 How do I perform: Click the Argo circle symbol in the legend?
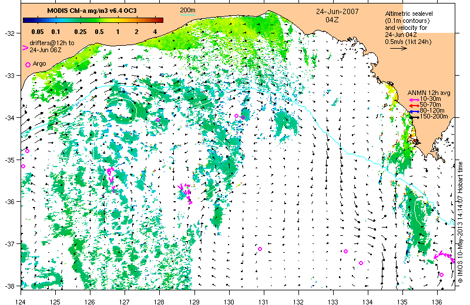[28, 65]
